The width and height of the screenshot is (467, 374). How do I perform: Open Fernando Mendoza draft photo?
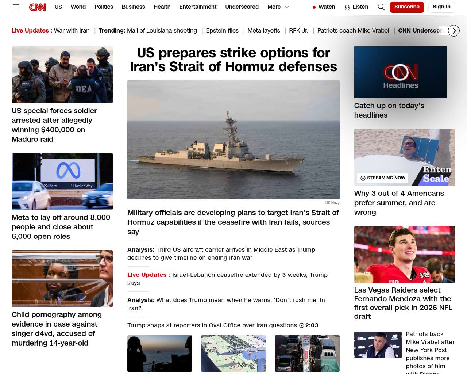click(405, 255)
